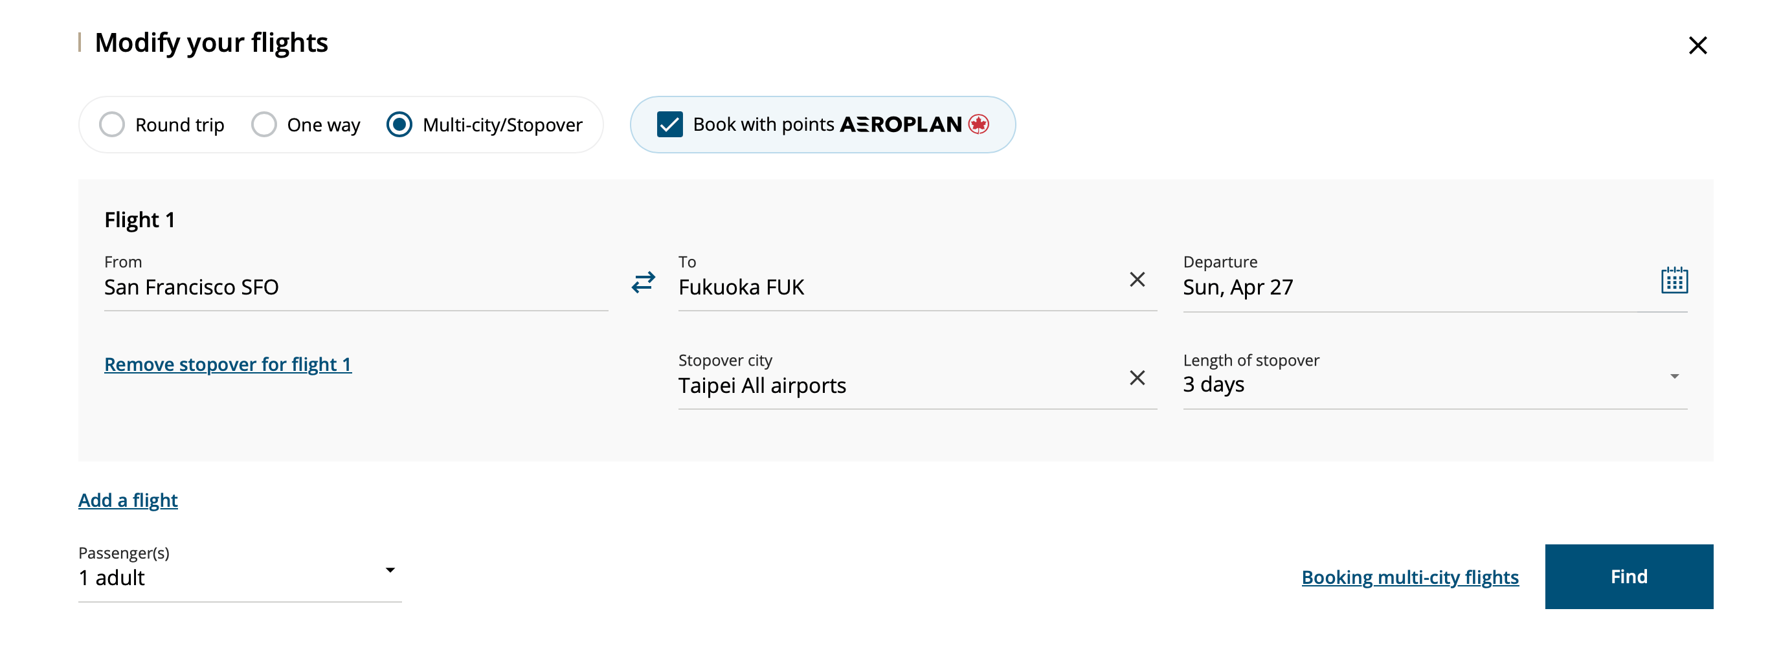The width and height of the screenshot is (1792, 646).
Task: Close the Modify your flights dialog
Action: (1697, 46)
